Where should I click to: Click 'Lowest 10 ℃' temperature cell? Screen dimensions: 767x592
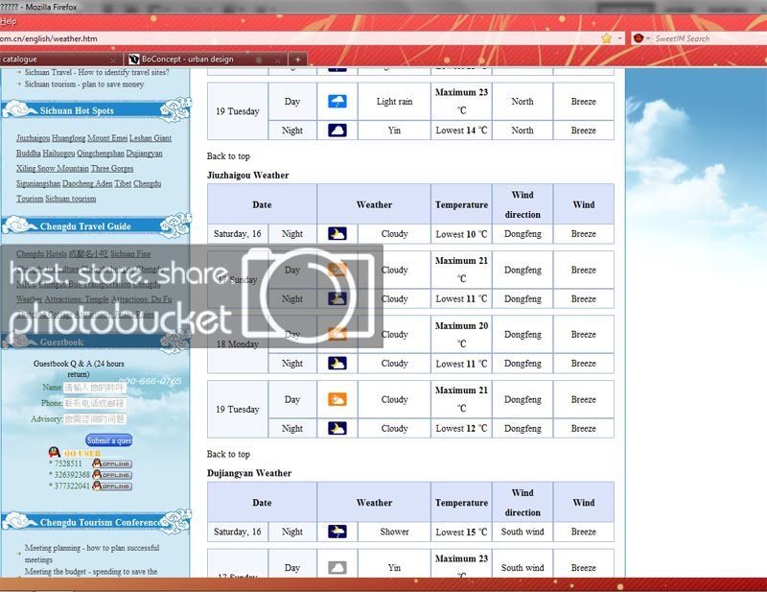pyautogui.click(x=461, y=234)
